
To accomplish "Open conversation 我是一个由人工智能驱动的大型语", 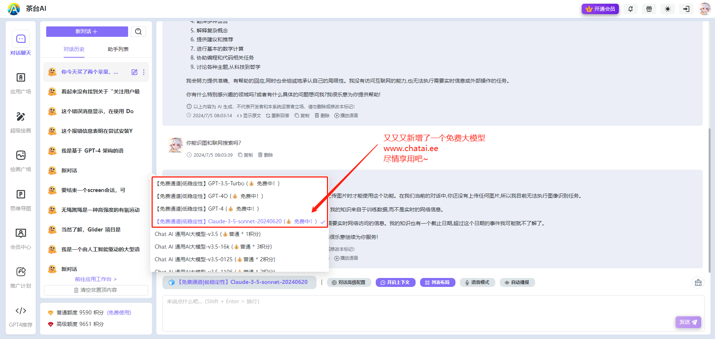I will pos(96,249).
